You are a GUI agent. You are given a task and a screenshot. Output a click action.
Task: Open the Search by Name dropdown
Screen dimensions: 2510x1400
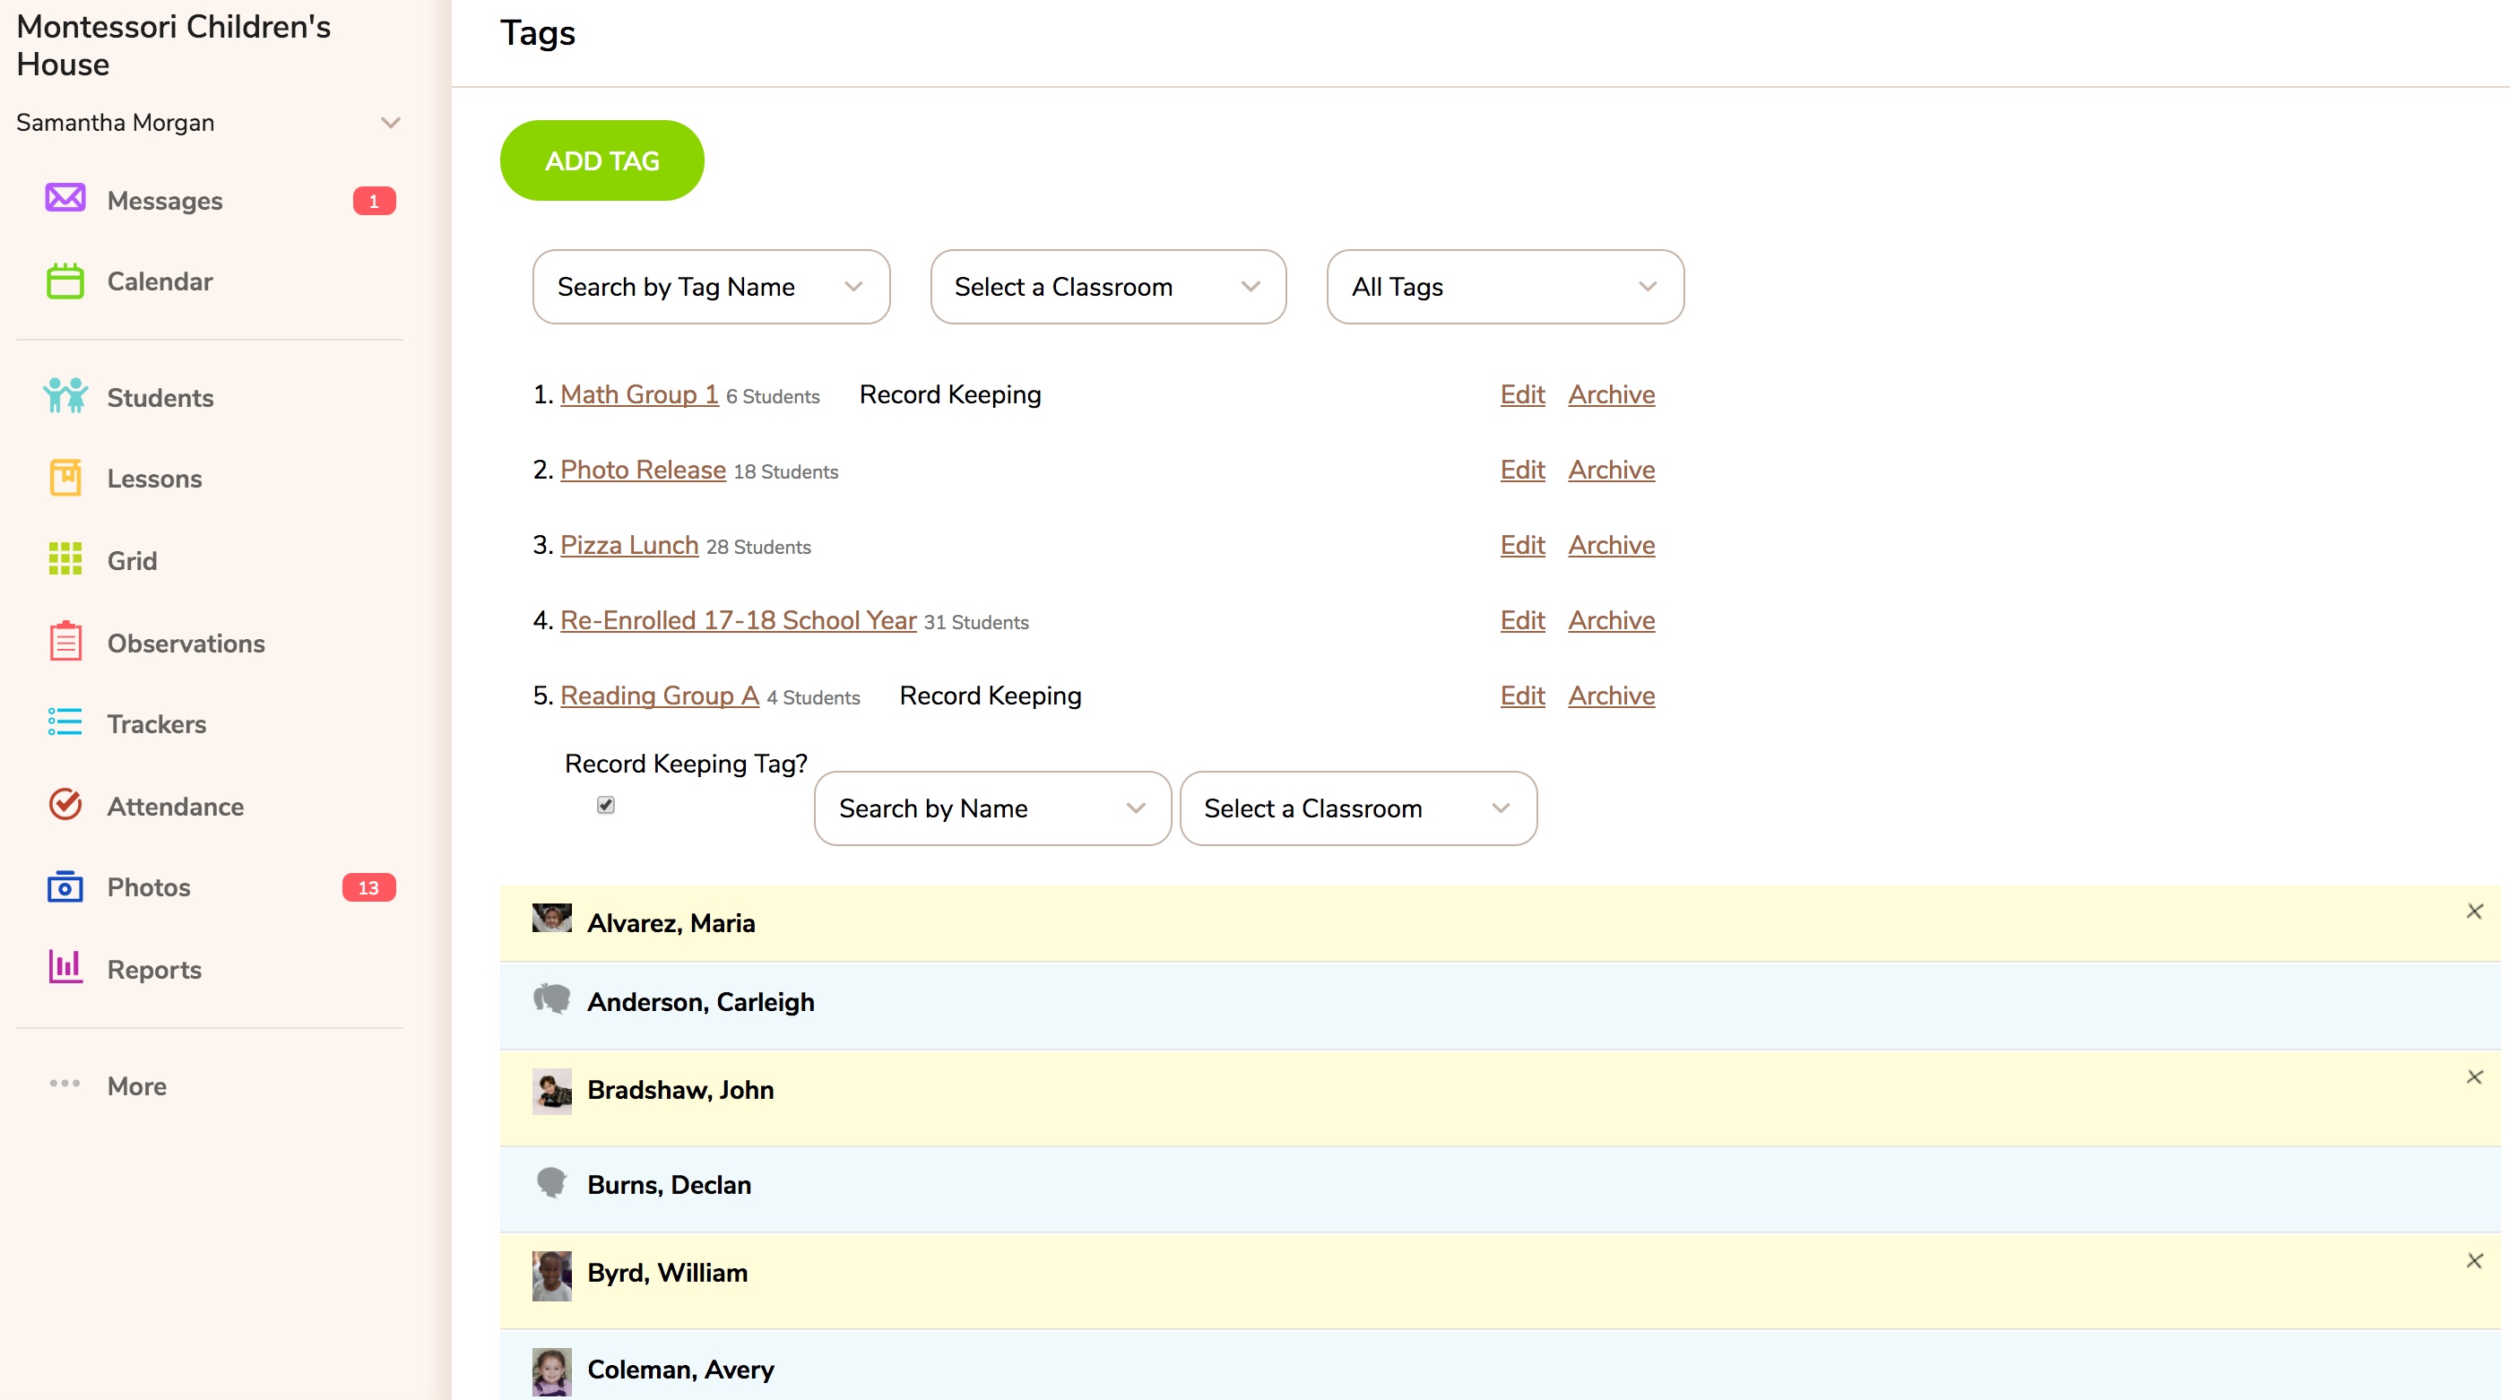tap(993, 808)
